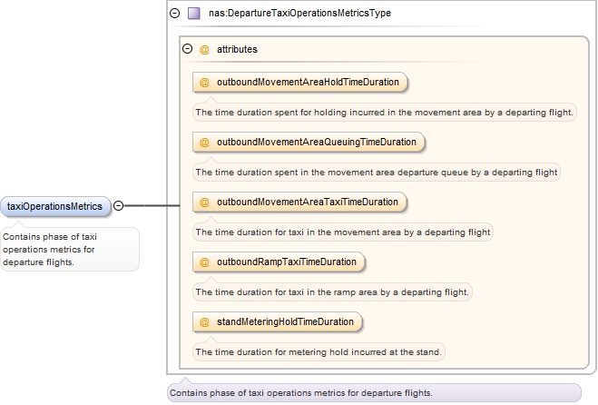The width and height of the screenshot is (598, 405).
Task: Click the attributes header label
Action: 237,50
